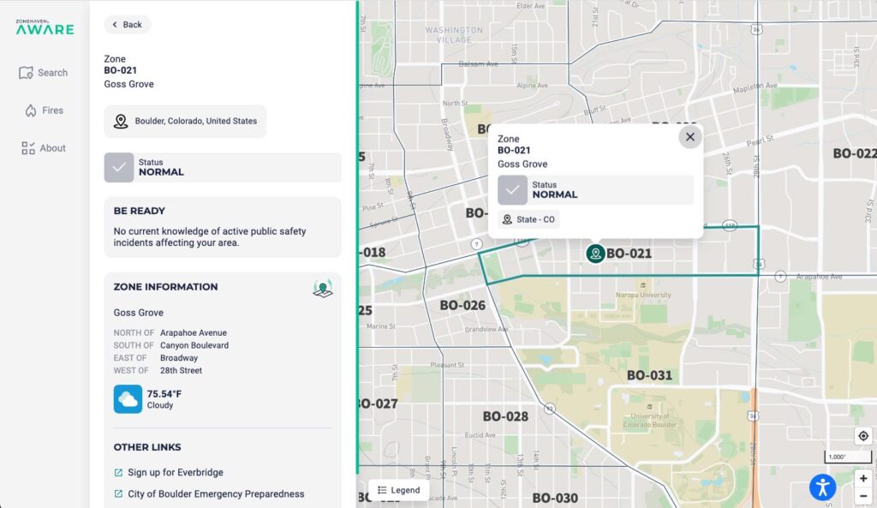
Task: Click the State - CO tag in popup
Action: click(x=528, y=220)
